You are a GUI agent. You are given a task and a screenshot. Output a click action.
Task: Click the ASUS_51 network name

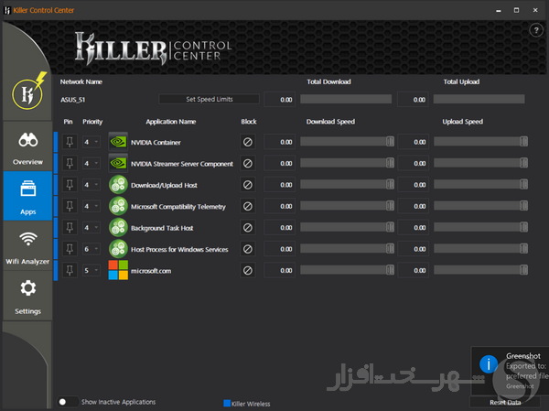[x=72, y=100]
